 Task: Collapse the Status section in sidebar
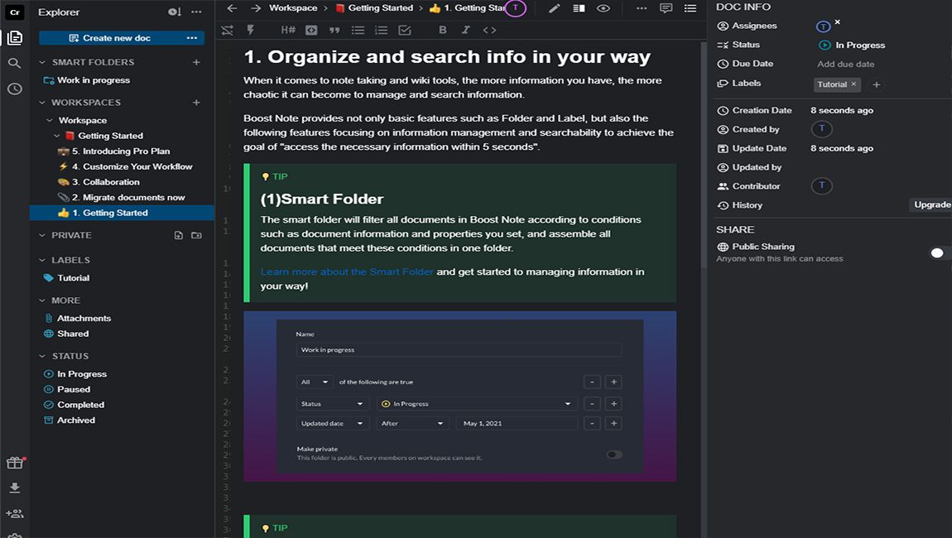(43, 356)
